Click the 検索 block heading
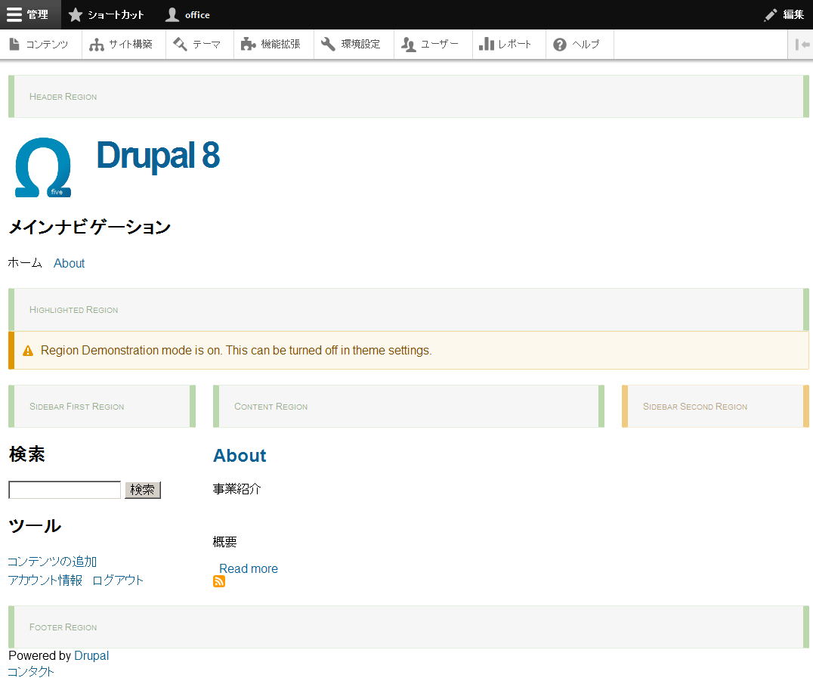The image size is (813, 681). (x=27, y=454)
